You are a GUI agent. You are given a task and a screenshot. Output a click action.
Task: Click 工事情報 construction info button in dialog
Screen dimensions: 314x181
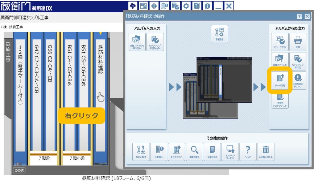[159, 152]
